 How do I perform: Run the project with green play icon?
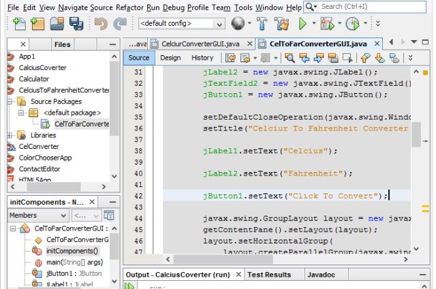click(303, 24)
